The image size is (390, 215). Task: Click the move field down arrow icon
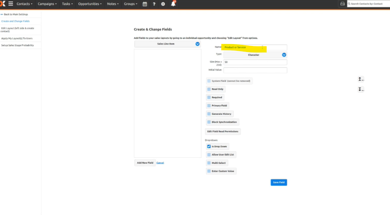[360, 89]
